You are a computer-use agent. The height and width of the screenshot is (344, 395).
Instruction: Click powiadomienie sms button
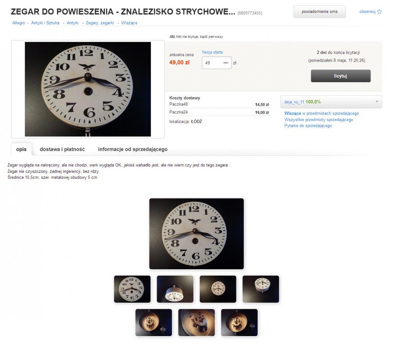(x=320, y=12)
